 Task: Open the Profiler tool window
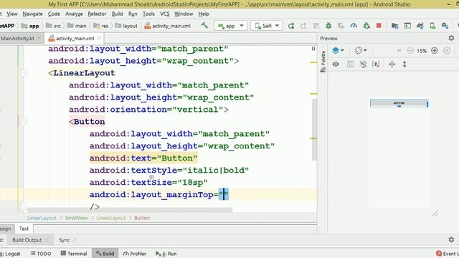point(134,253)
